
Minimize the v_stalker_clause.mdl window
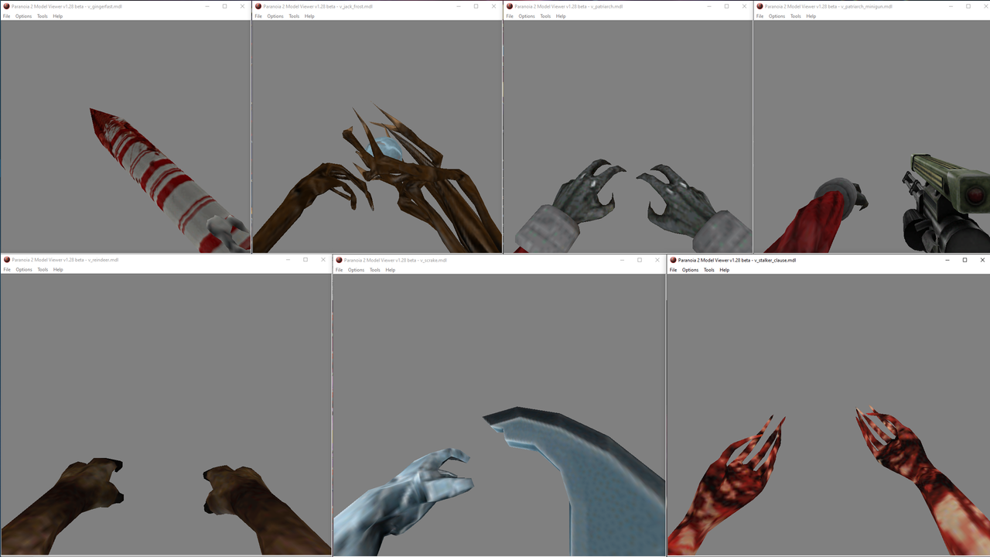click(947, 260)
